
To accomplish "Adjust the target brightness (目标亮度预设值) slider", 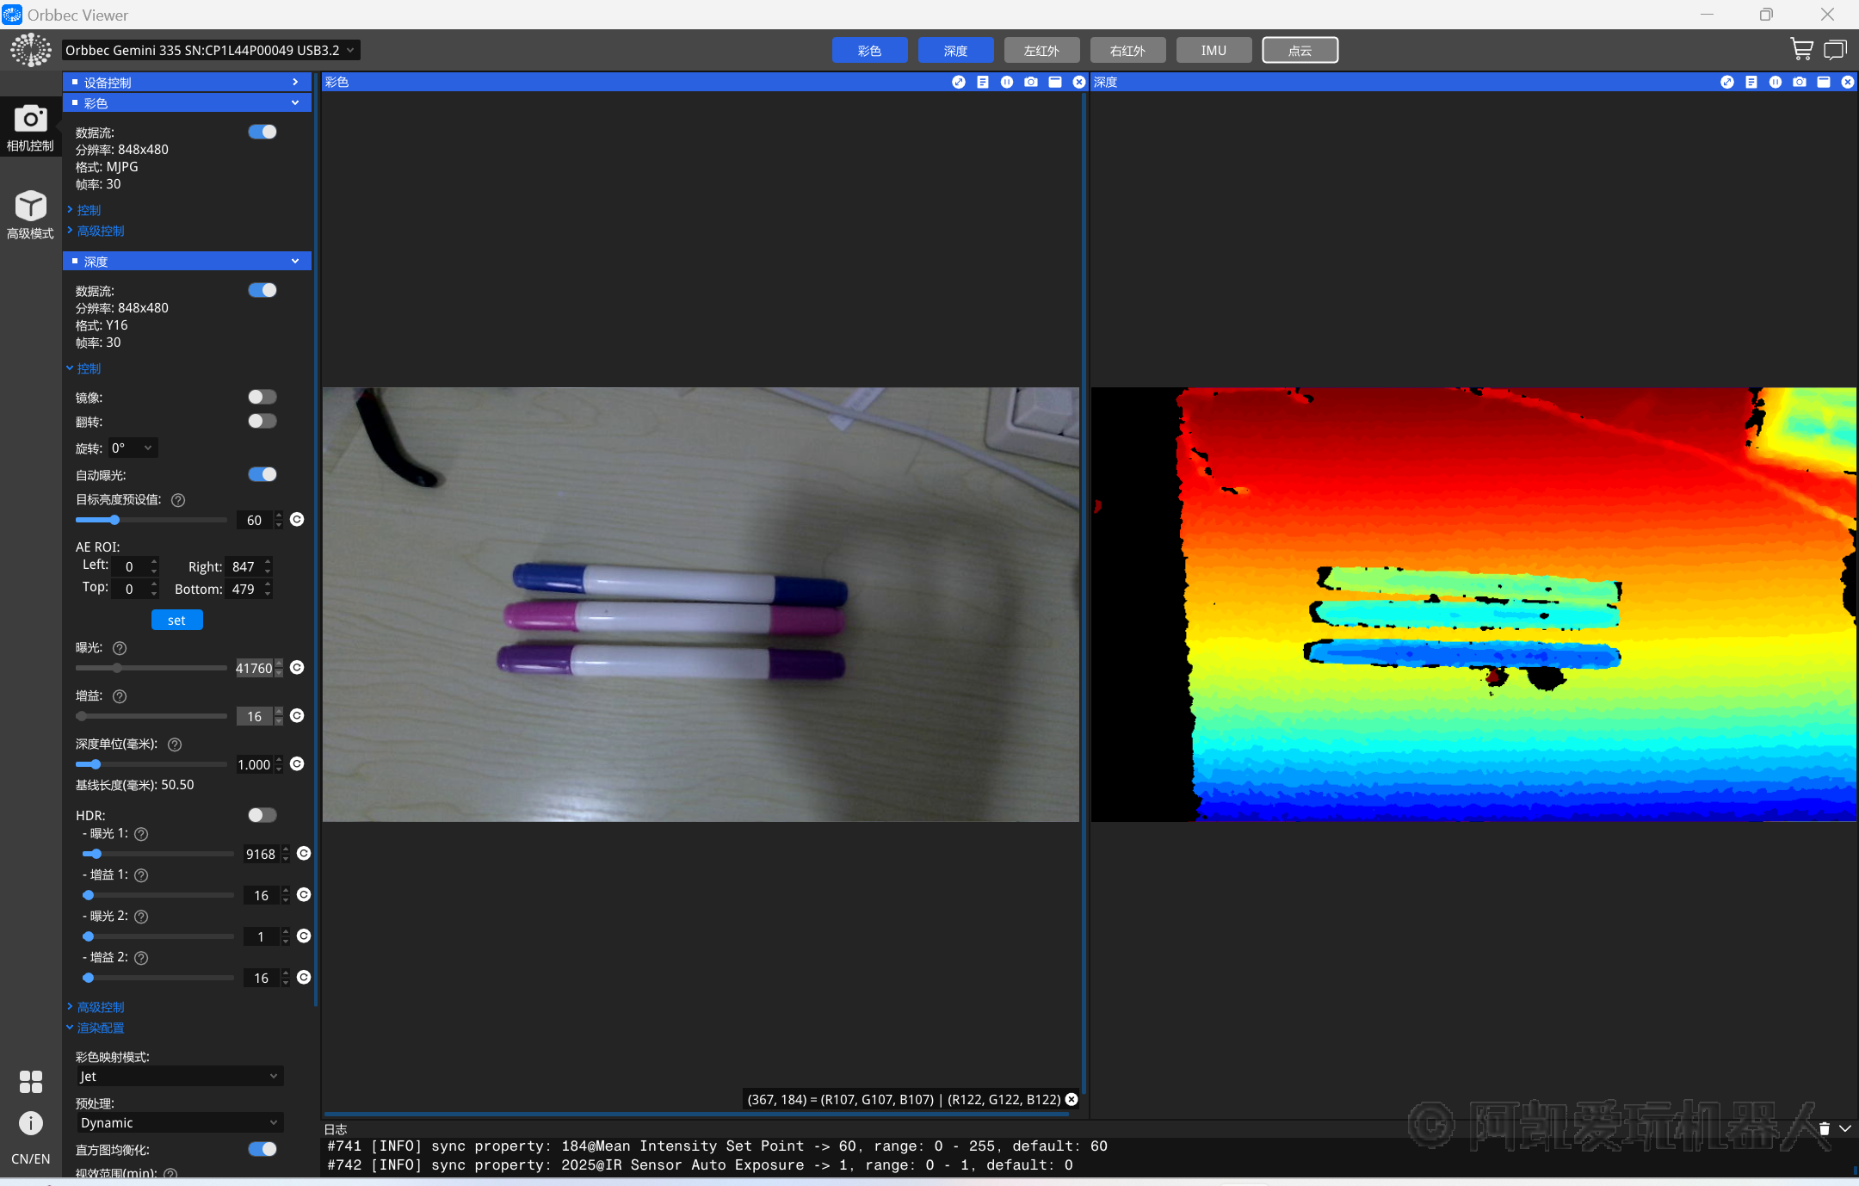I will tap(114, 520).
